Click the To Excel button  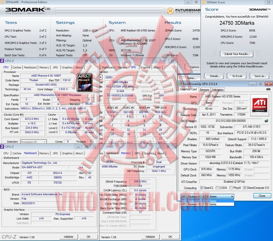[237, 76]
